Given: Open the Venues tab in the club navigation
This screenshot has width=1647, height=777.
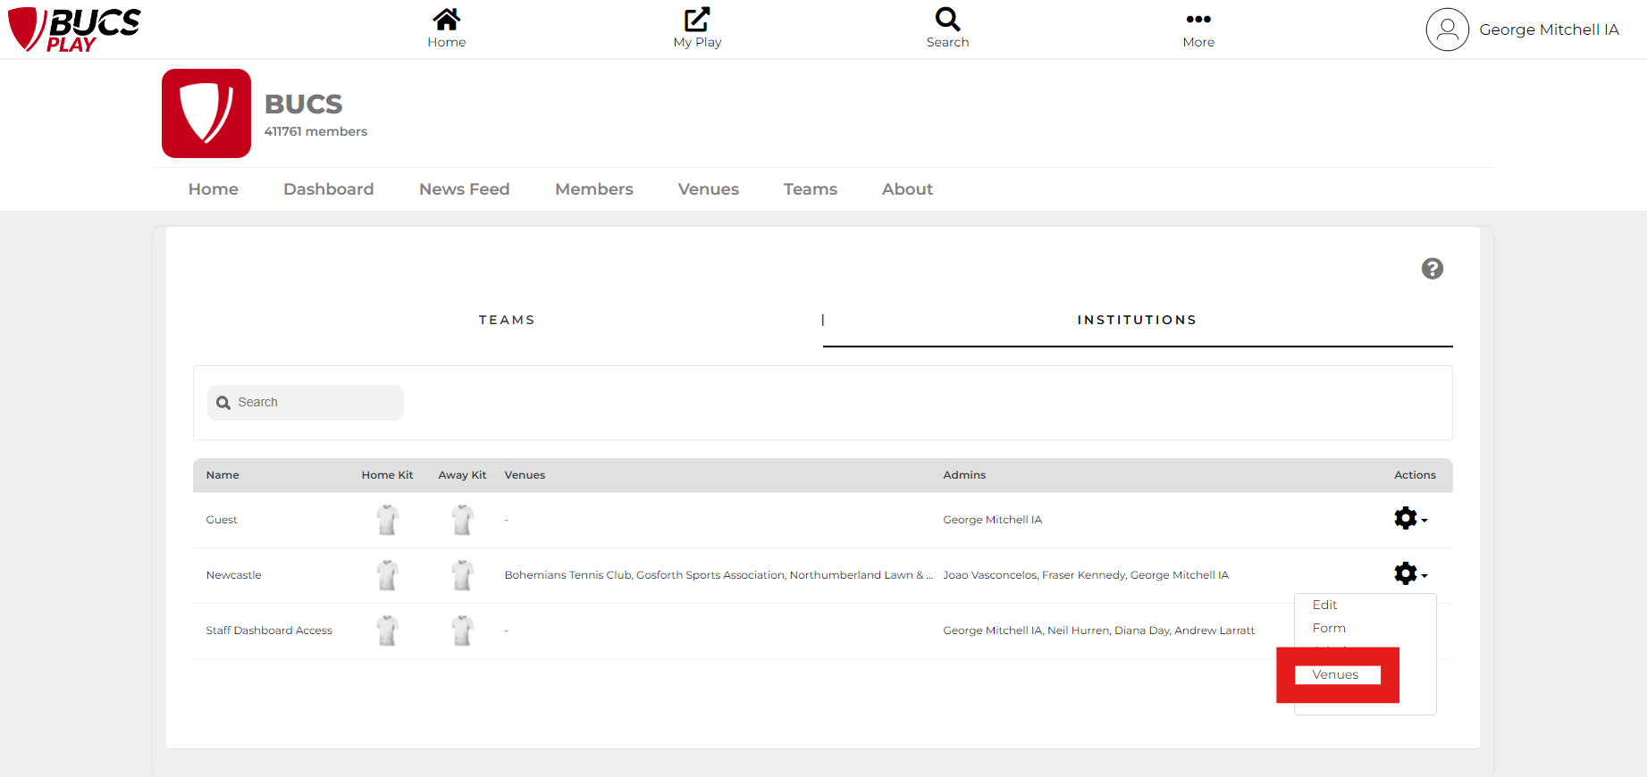Looking at the screenshot, I should 709,189.
